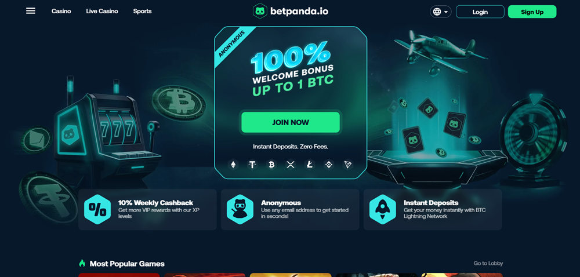580x277 pixels.
Task: Click the ninja Anonymous hexagon icon
Action: [240, 209]
